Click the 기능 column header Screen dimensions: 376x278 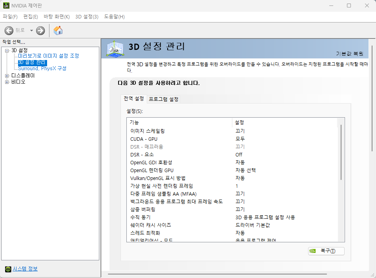point(179,122)
